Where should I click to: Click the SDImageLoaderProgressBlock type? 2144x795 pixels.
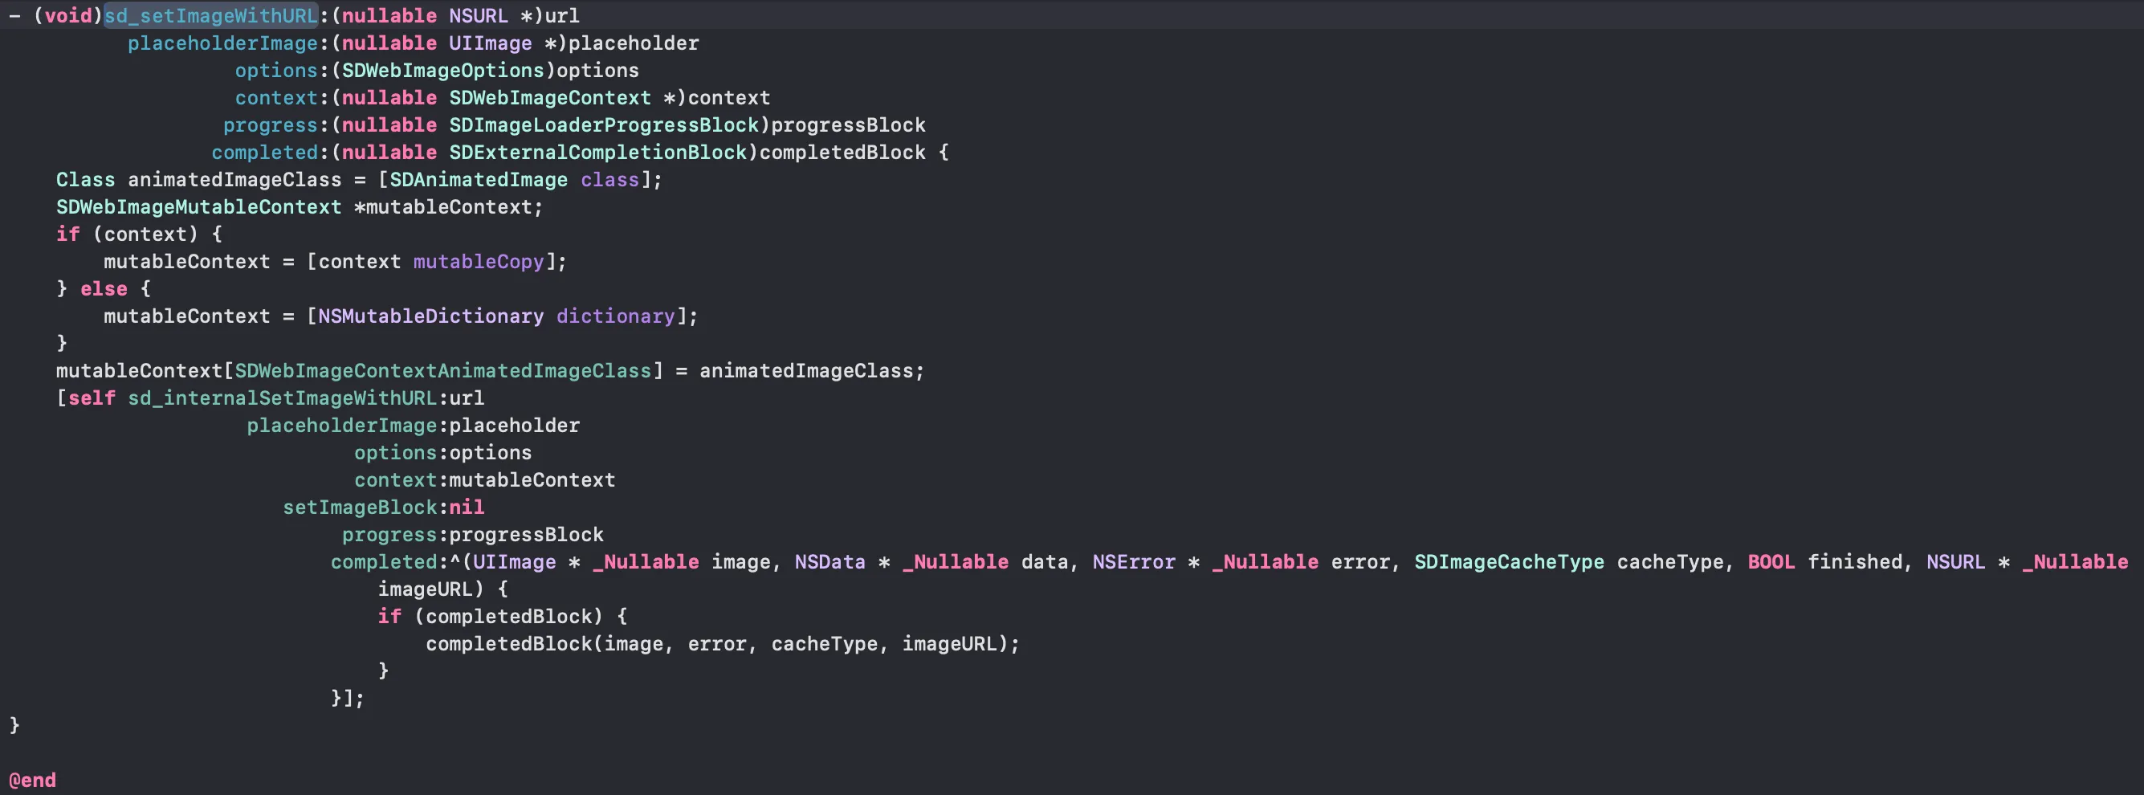click(604, 124)
